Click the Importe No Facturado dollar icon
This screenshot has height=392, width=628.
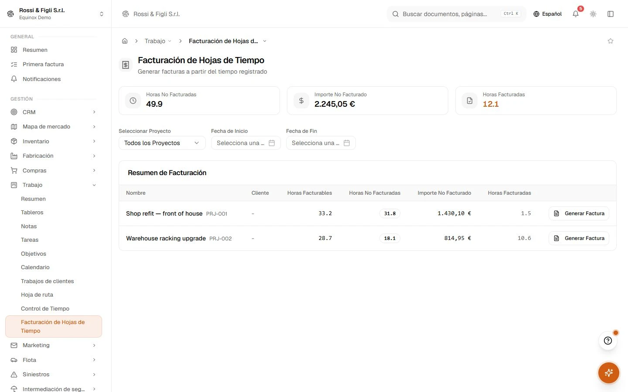pos(301,101)
